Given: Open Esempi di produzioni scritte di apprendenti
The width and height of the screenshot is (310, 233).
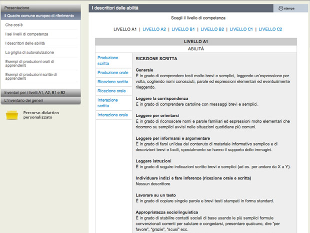Looking at the screenshot, I should click(31, 77).
